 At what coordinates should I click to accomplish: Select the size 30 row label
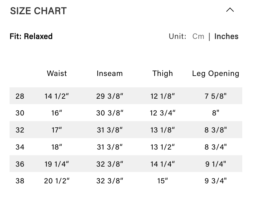(x=20, y=113)
